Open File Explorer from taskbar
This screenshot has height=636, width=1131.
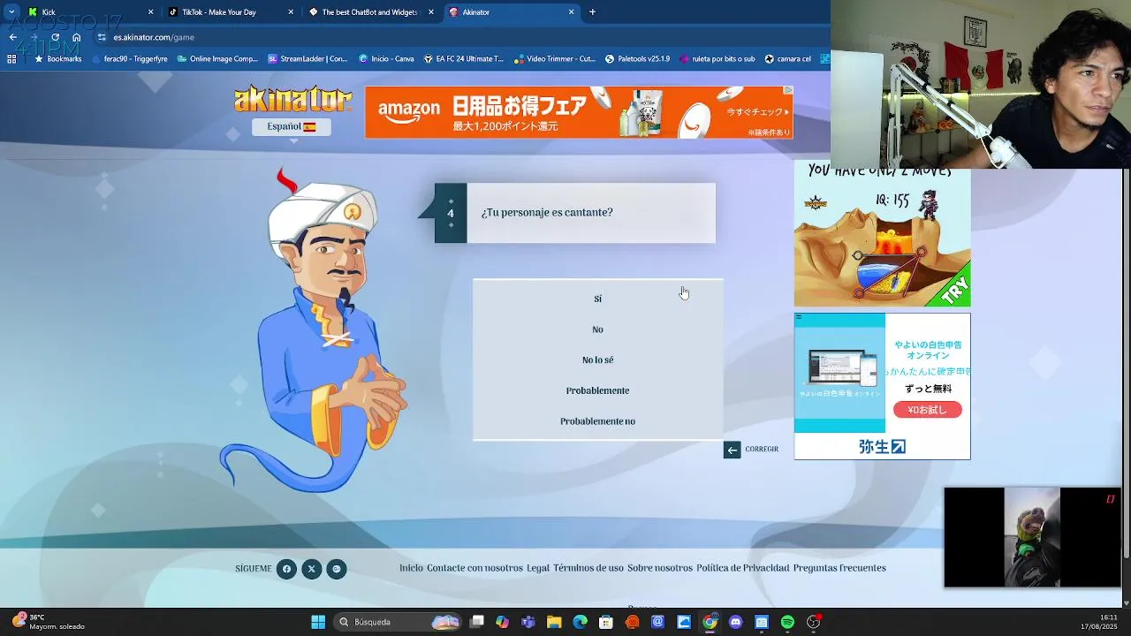point(554,622)
